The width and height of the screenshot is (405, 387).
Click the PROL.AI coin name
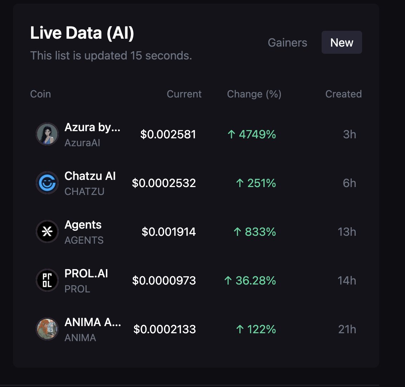[x=86, y=273]
